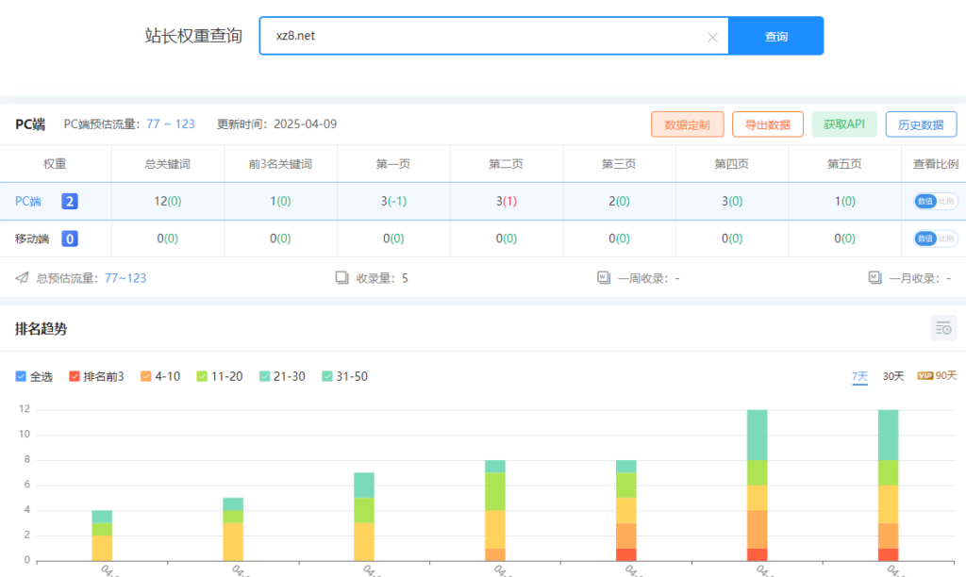Toggle 4-10 legend checkbox
Image resolution: width=966 pixels, height=577 pixels.
[x=146, y=376]
